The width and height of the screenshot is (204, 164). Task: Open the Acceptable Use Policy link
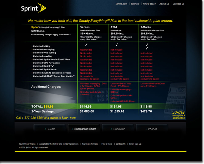(60, 144)
